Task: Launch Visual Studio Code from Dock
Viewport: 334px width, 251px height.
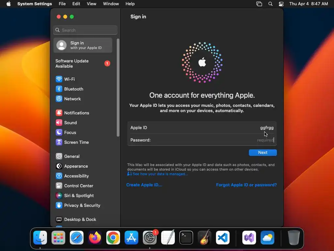Action: coord(223,238)
